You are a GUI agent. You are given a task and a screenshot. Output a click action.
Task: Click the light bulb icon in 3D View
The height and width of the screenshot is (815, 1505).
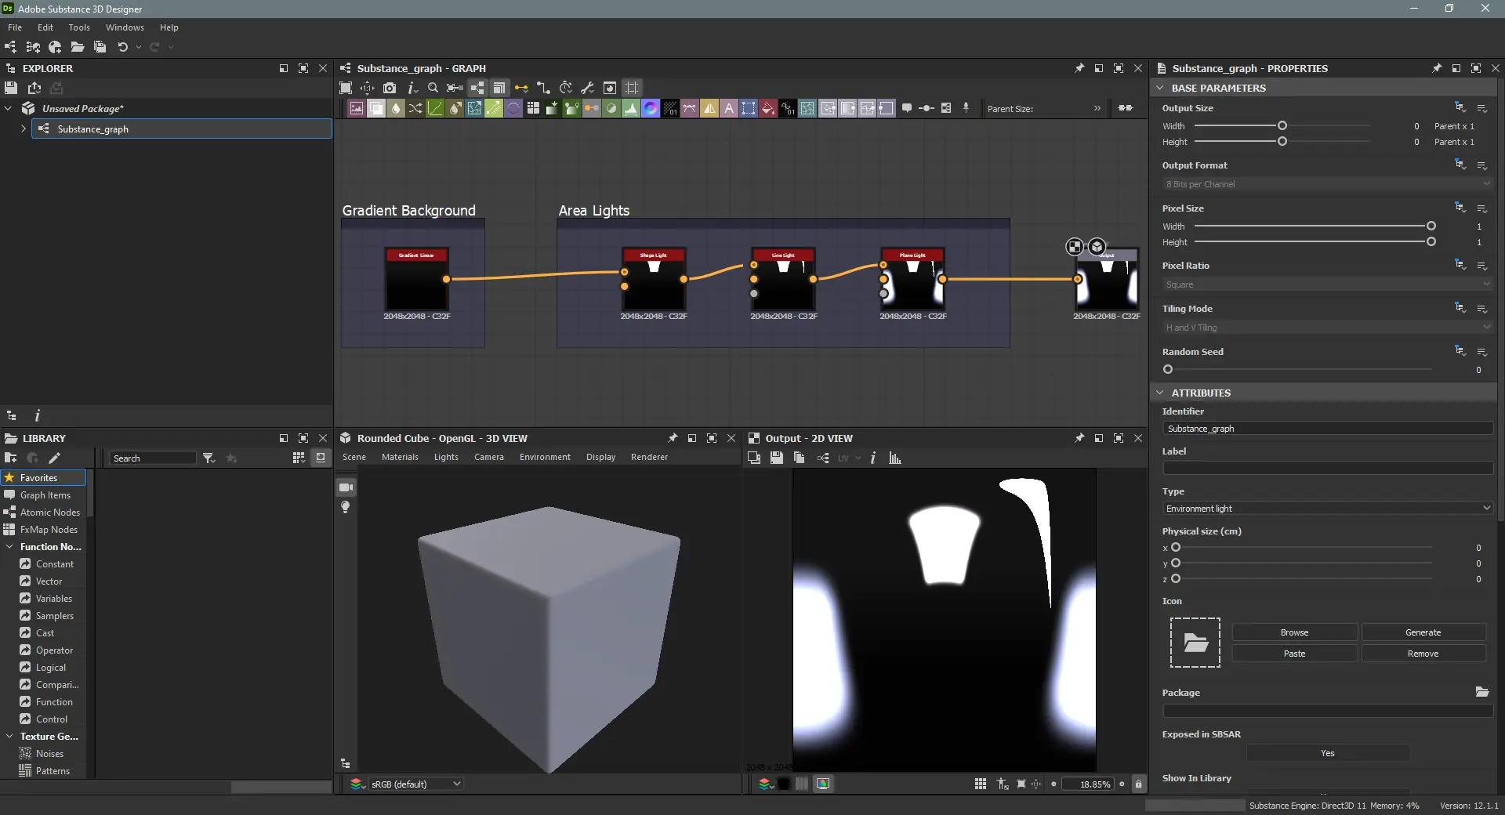point(346,508)
